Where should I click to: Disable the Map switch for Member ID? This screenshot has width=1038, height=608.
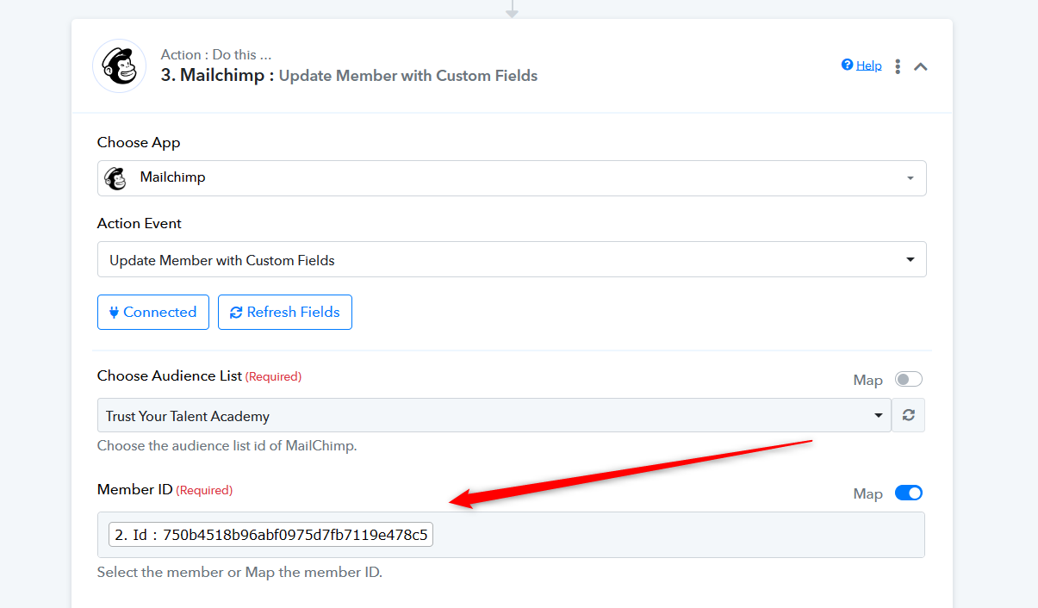tap(909, 493)
